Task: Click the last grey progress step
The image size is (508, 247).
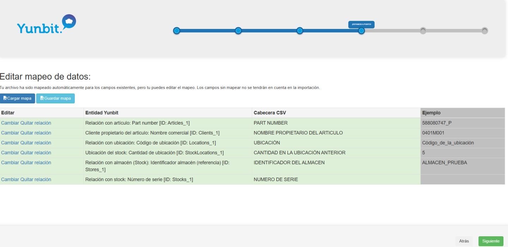Action: click(485, 31)
